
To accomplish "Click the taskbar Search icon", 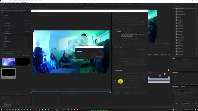I will 4,110.
